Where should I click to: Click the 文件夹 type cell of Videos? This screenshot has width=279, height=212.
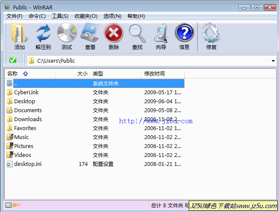coord(101,155)
